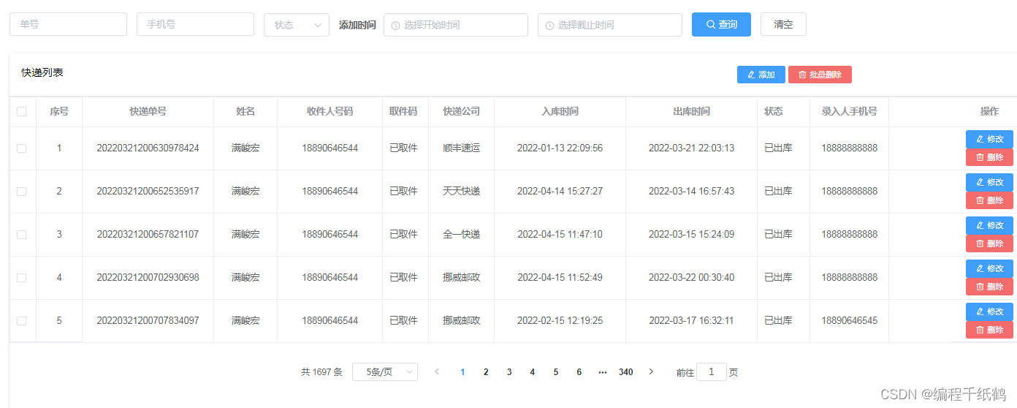The height and width of the screenshot is (408, 1017).
Task: Click 修改 edit button for row 3
Action: pos(989,225)
